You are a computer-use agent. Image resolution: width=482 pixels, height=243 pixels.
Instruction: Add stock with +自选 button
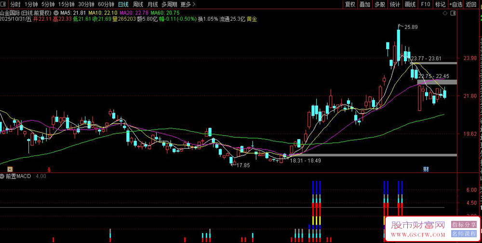point(455,4)
